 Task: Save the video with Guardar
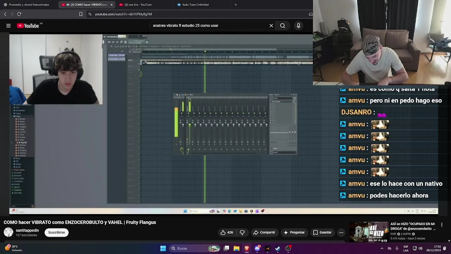322,232
